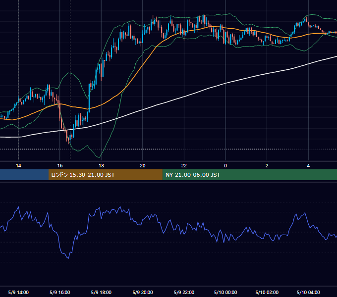Click the '5/9 16:00' date label
This screenshot has height=297, width=337.
(60, 292)
